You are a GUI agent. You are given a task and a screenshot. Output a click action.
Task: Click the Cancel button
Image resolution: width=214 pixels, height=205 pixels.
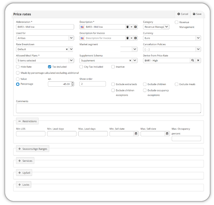(x=183, y=14)
